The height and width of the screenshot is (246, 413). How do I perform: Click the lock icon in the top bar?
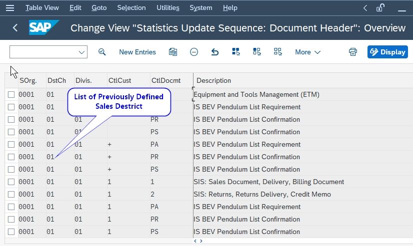point(380,8)
